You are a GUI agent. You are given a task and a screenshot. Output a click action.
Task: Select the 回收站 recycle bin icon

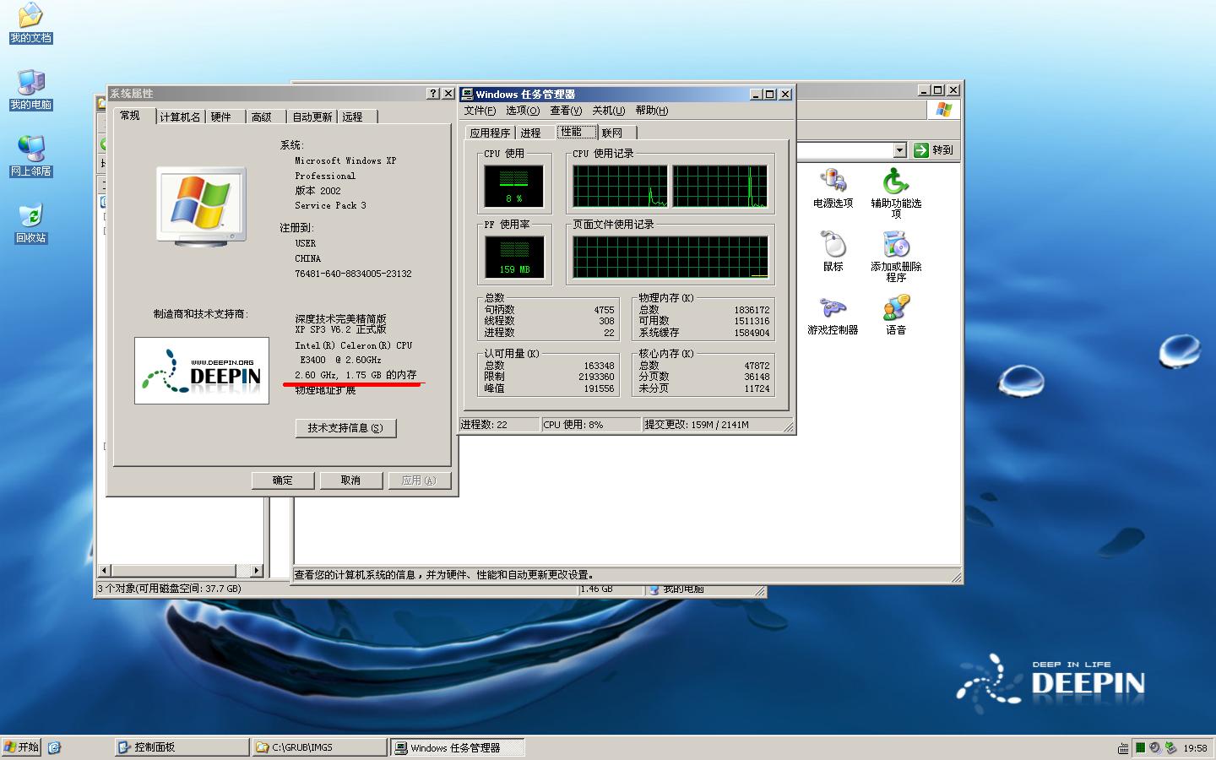pyautogui.click(x=31, y=223)
